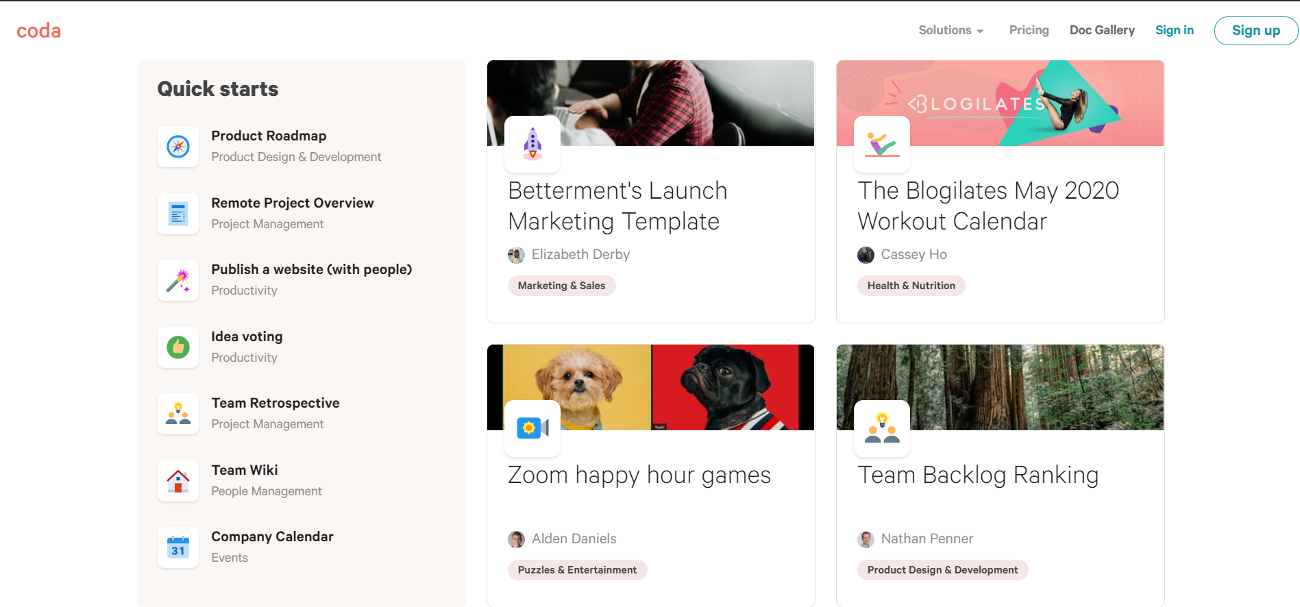Click the team lightbulb icon on the Backlog card
1300x607 pixels.
[882, 428]
